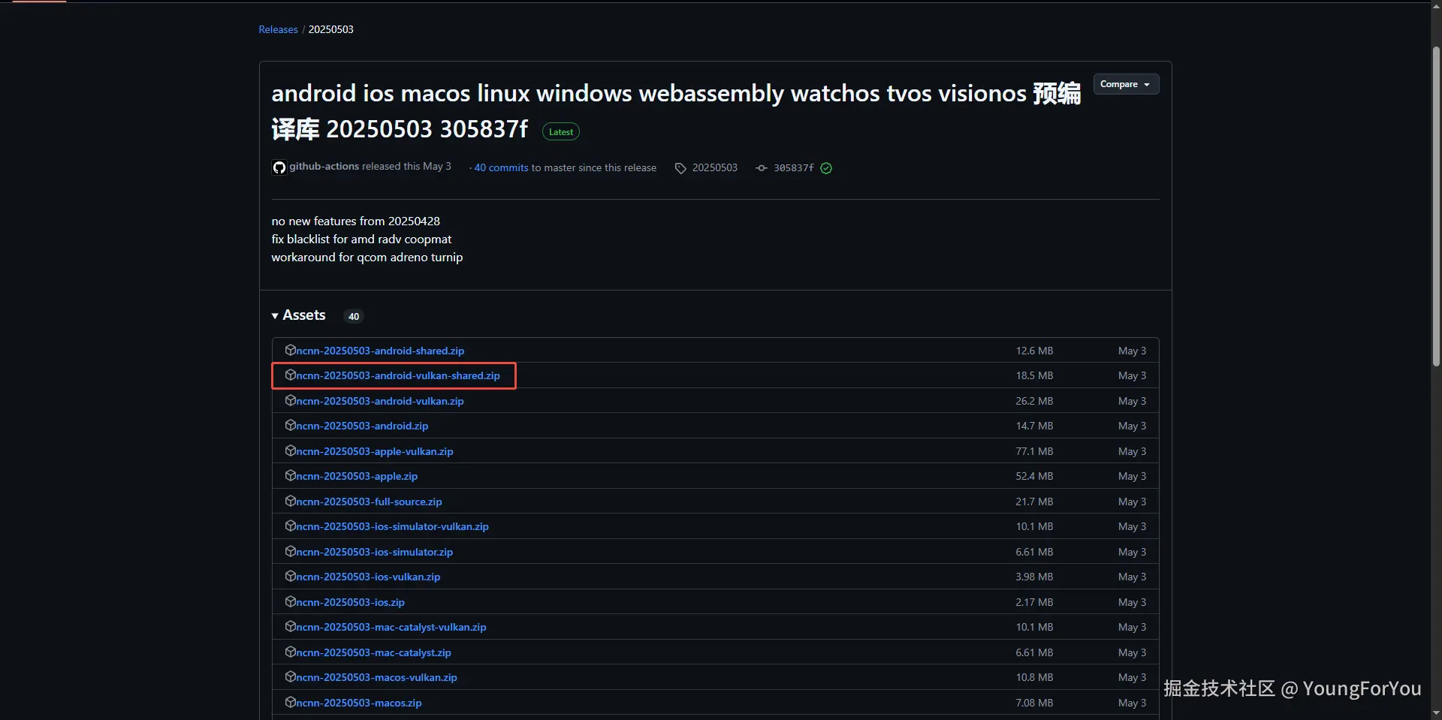Download ncnn-20250503-ios-vulkan.zip
The image size is (1442, 720).
[x=368, y=577]
